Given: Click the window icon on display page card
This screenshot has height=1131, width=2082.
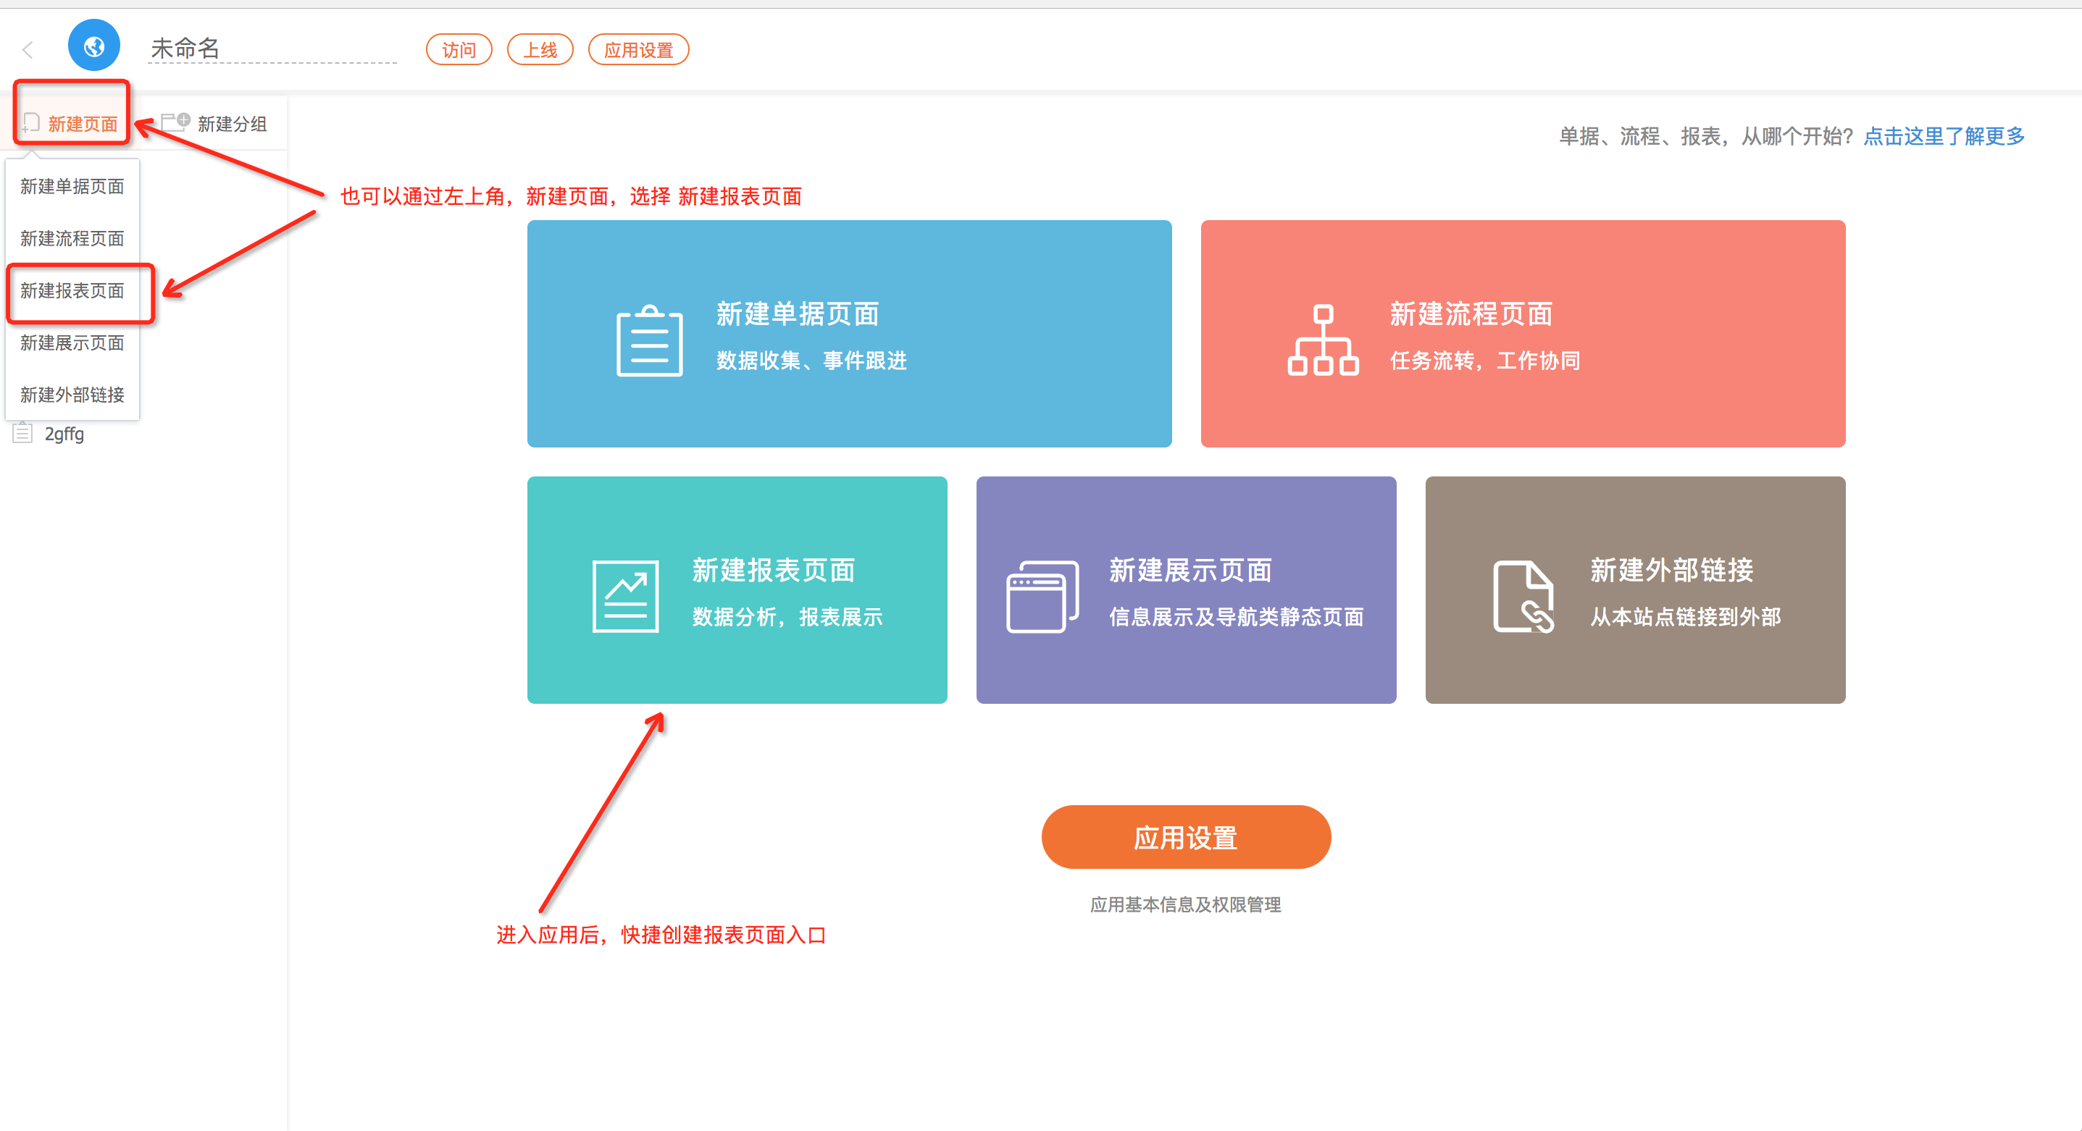Looking at the screenshot, I should (1042, 597).
